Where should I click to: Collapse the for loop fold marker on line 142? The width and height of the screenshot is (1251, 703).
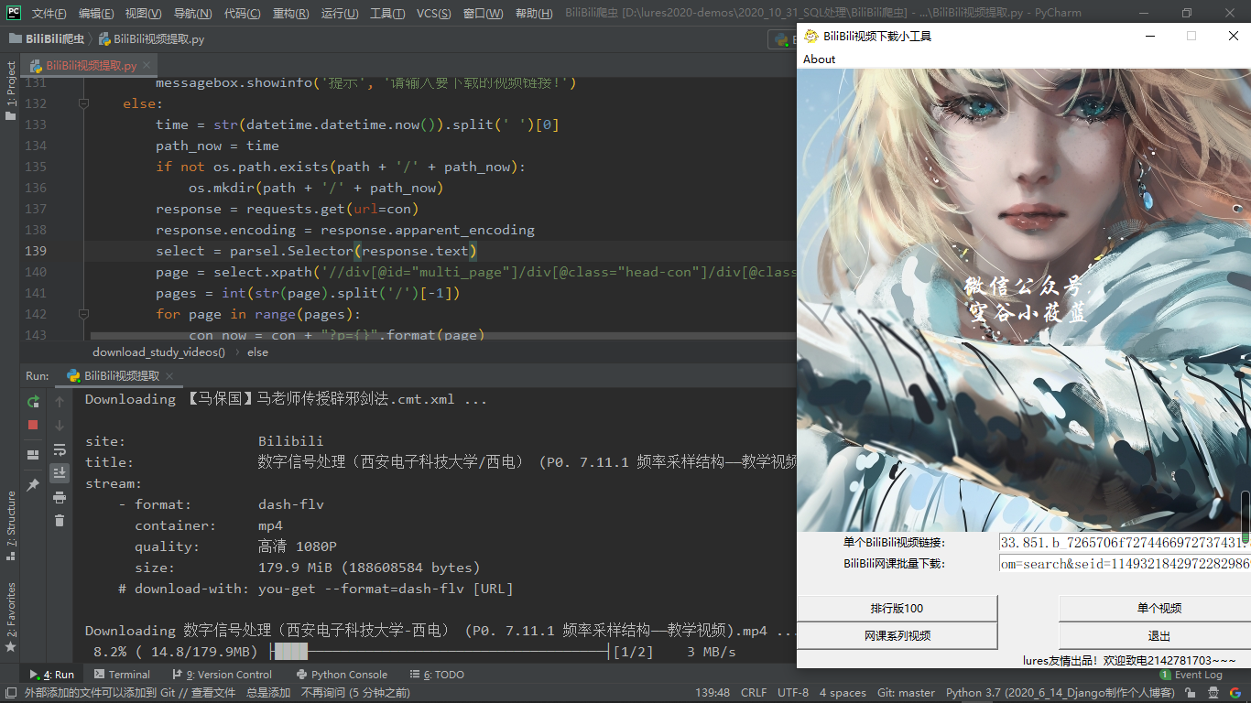[83, 314]
